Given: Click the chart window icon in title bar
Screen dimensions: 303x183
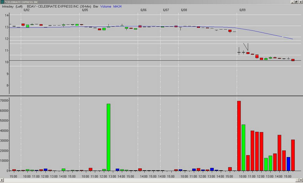Looking at the screenshot, I should pyautogui.click(x=2, y=2).
